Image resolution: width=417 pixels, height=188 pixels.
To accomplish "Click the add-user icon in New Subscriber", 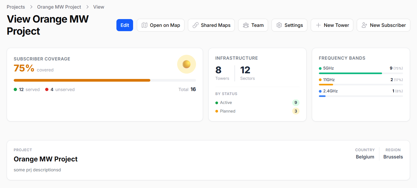I will point(364,25).
